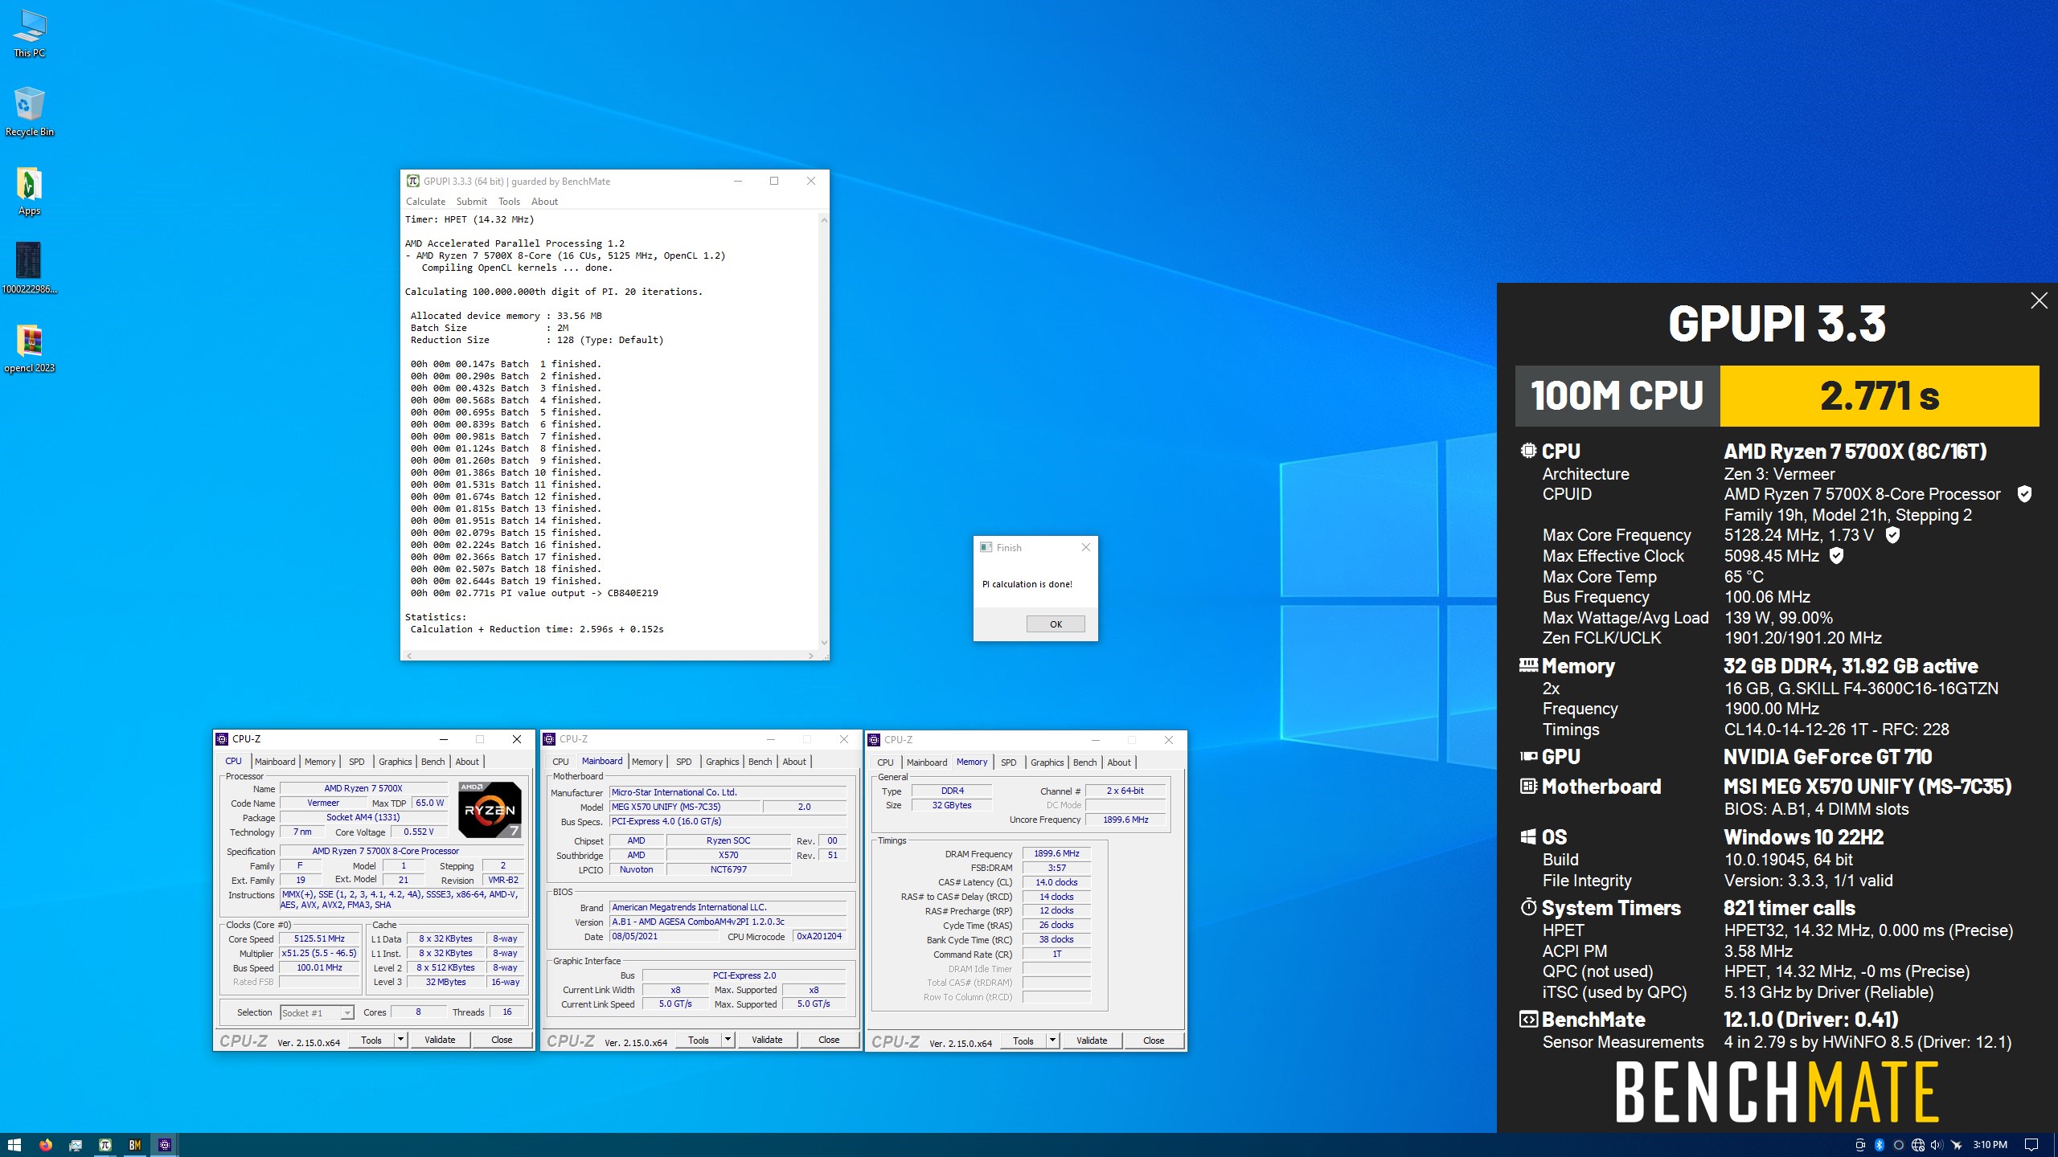Close the Finish dialog with X
Viewport: 2058px width, 1157px height.
coord(1085,547)
